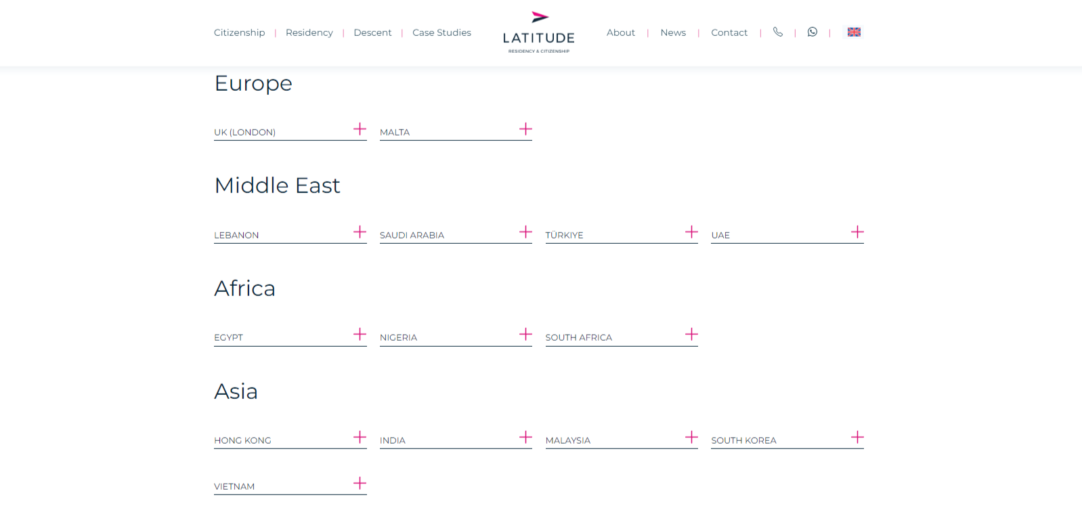Viewport: 1082px width, 531px height.
Task: Expand UK (London) with plus icon
Action: pyautogui.click(x=360, y=129)
